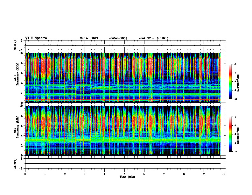The height and width of the screenshot is (195, 252).
Task: Click the ch.1 color bar units label
Action: [x=238, y=83]
